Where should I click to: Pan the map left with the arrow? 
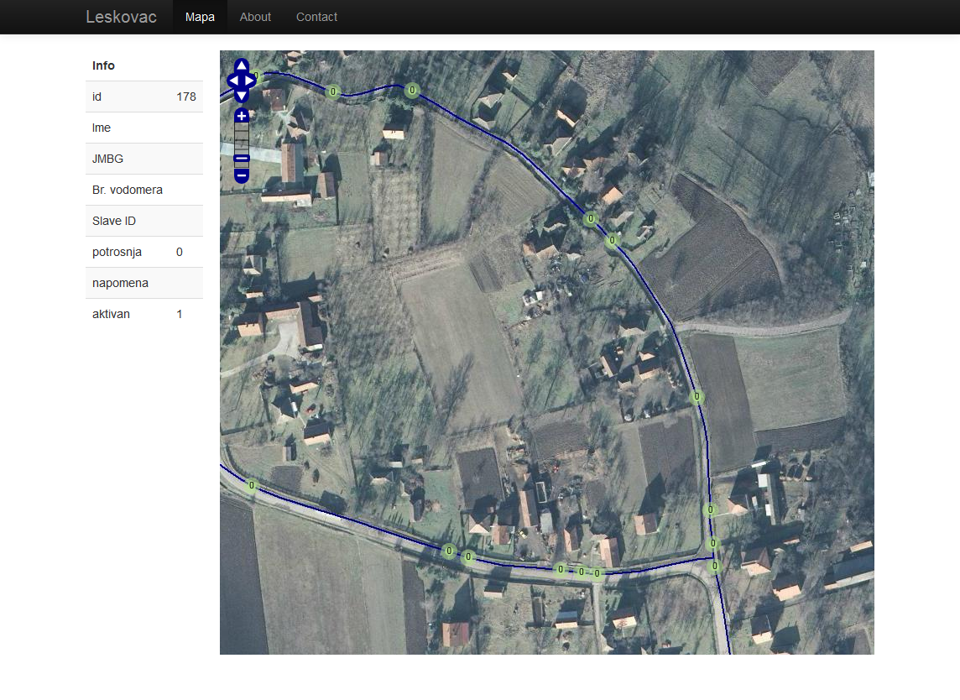[x=232, y=81]
